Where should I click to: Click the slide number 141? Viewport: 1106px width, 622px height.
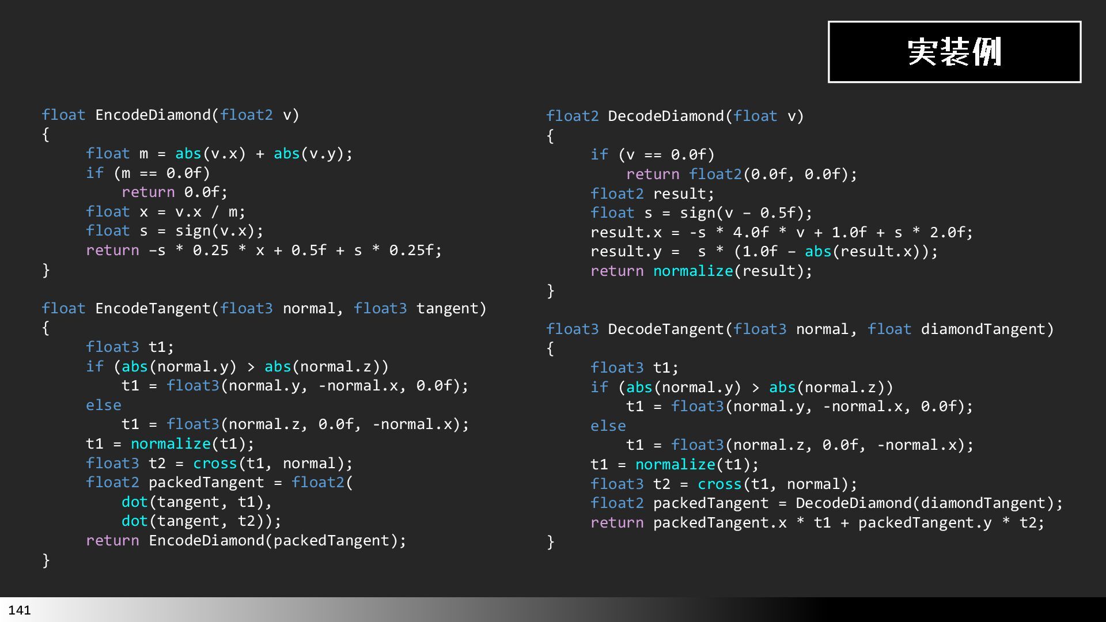(x=20, y=610)
